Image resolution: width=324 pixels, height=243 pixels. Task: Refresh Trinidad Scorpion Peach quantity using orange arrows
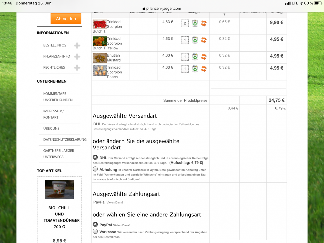coord(204,69)
